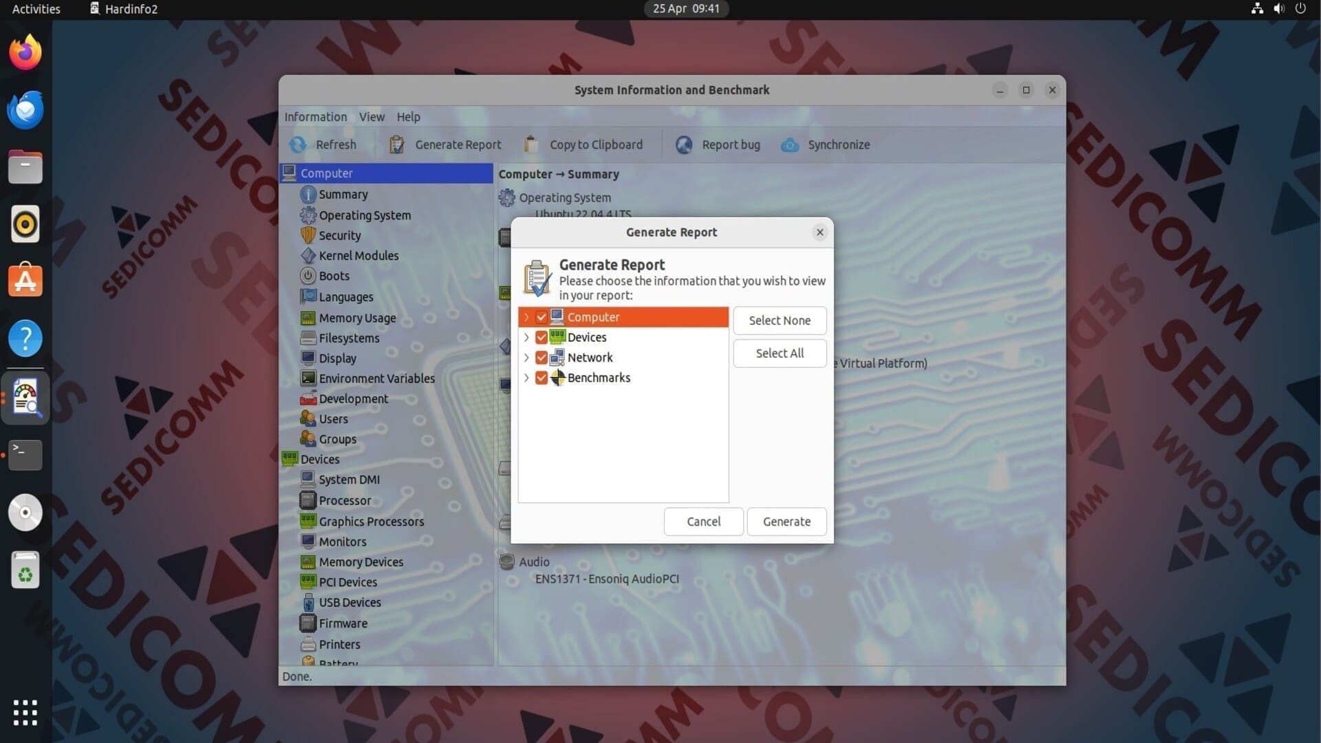Click the Select None button
1321x743 pixels.
click(780, 321)
